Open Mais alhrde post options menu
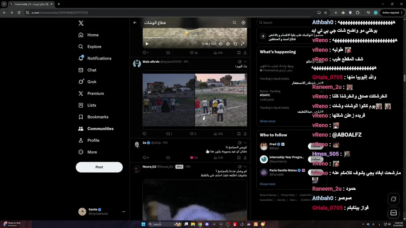 (245, 62)
